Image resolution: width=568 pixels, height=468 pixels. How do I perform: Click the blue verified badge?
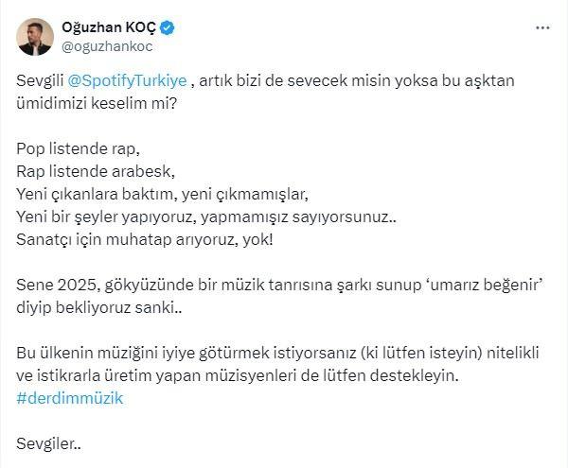pyautogui.click(x=167, y=27)
